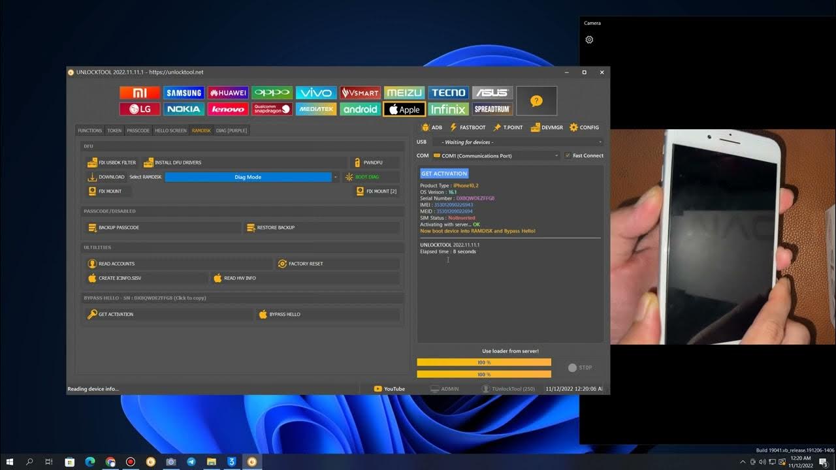The width and height of the screenshot is (836, 470).
Task: Click READ ACCOUNTS button
Action: 179,264
